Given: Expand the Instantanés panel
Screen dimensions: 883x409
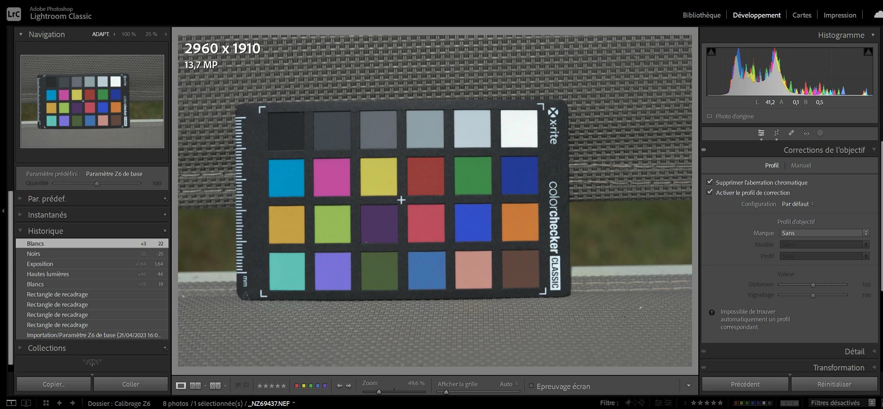Looking at the screenshot, I should (47, 215).
